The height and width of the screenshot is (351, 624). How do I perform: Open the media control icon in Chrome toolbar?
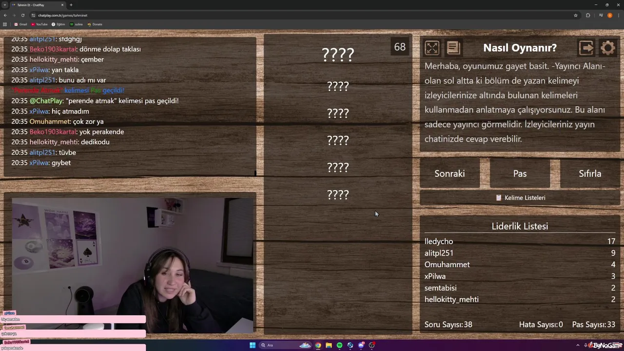[601, 15]
